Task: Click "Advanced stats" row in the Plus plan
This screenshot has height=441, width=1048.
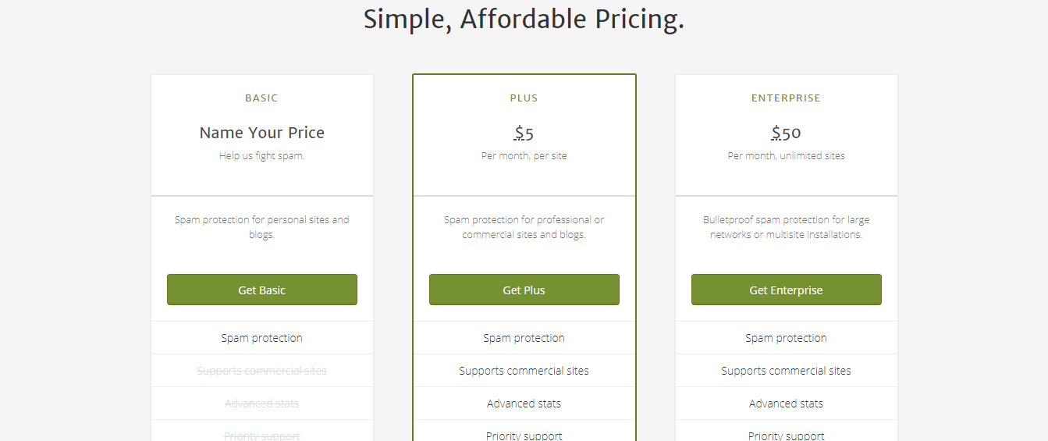Action: pos(524,404)
